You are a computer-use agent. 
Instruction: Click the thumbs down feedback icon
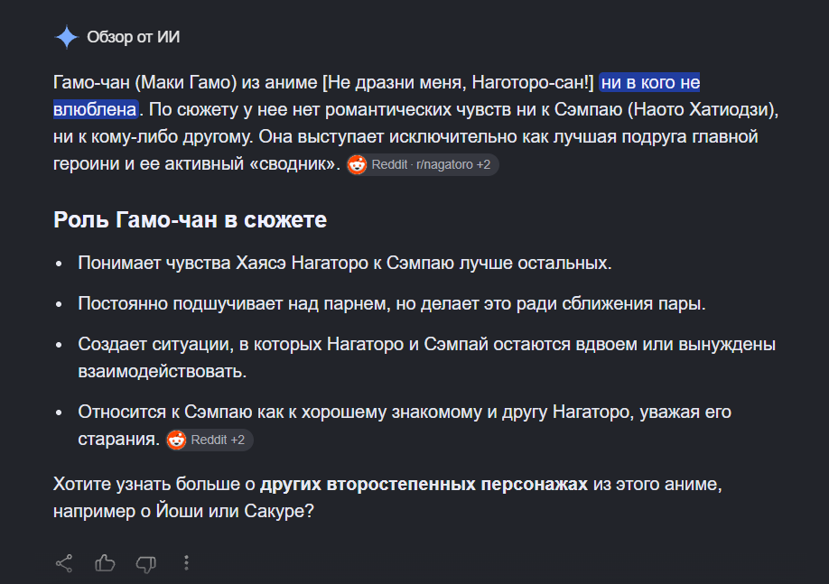coord(146,564)
